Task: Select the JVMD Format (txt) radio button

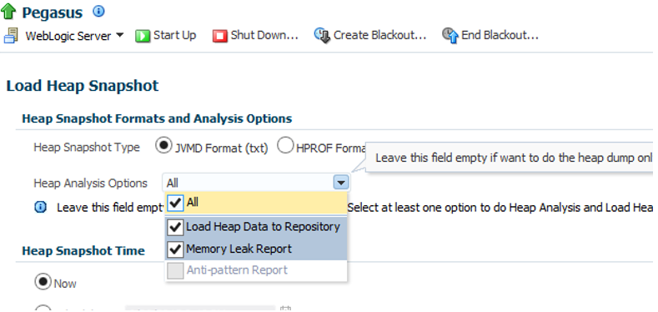Action: coord(163,146)
